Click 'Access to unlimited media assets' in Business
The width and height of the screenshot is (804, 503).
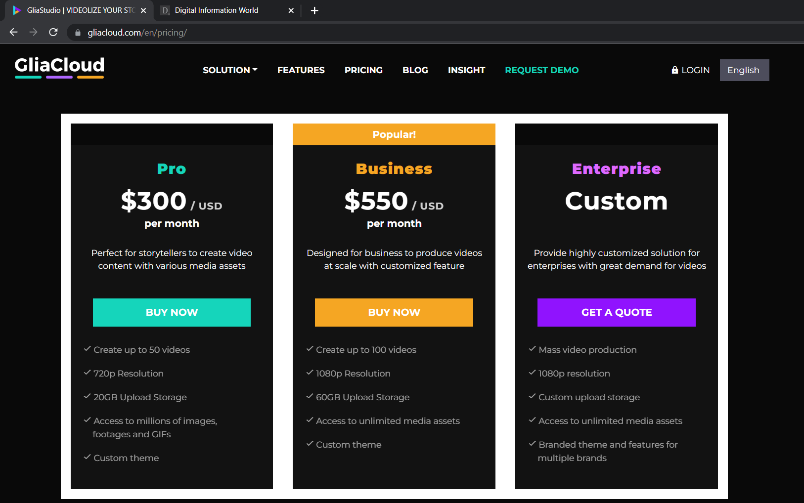point(388,421)
